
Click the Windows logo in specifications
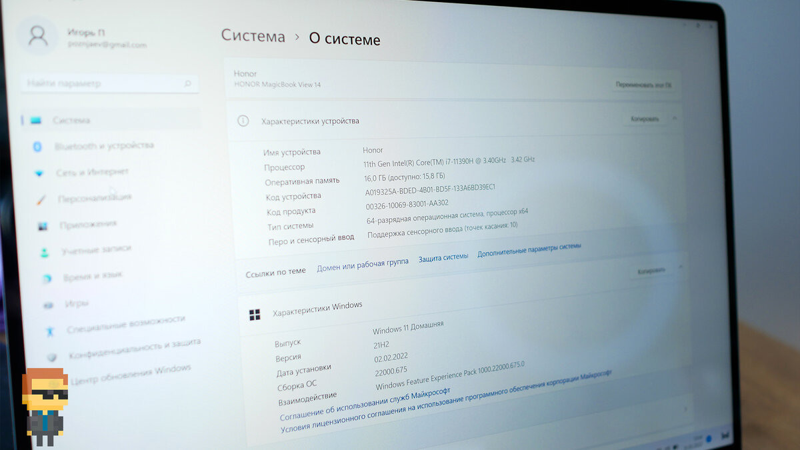255,315
